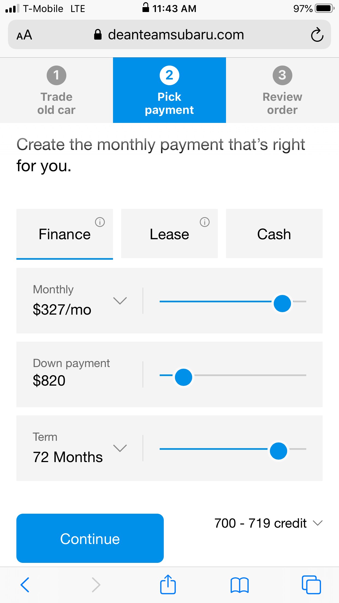The image size is (339, 603).
Task: Tap the Safari forward arrow
Action: tap(96, 585)
